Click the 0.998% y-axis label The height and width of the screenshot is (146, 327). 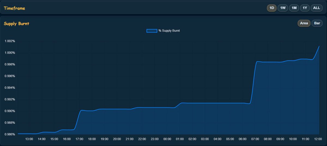(x=10, y=65)
